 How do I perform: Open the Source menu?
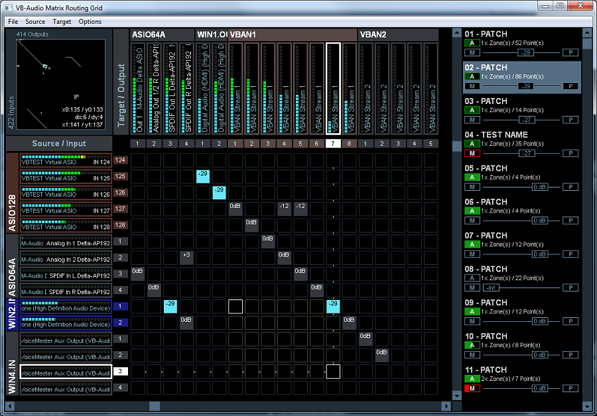35,22
